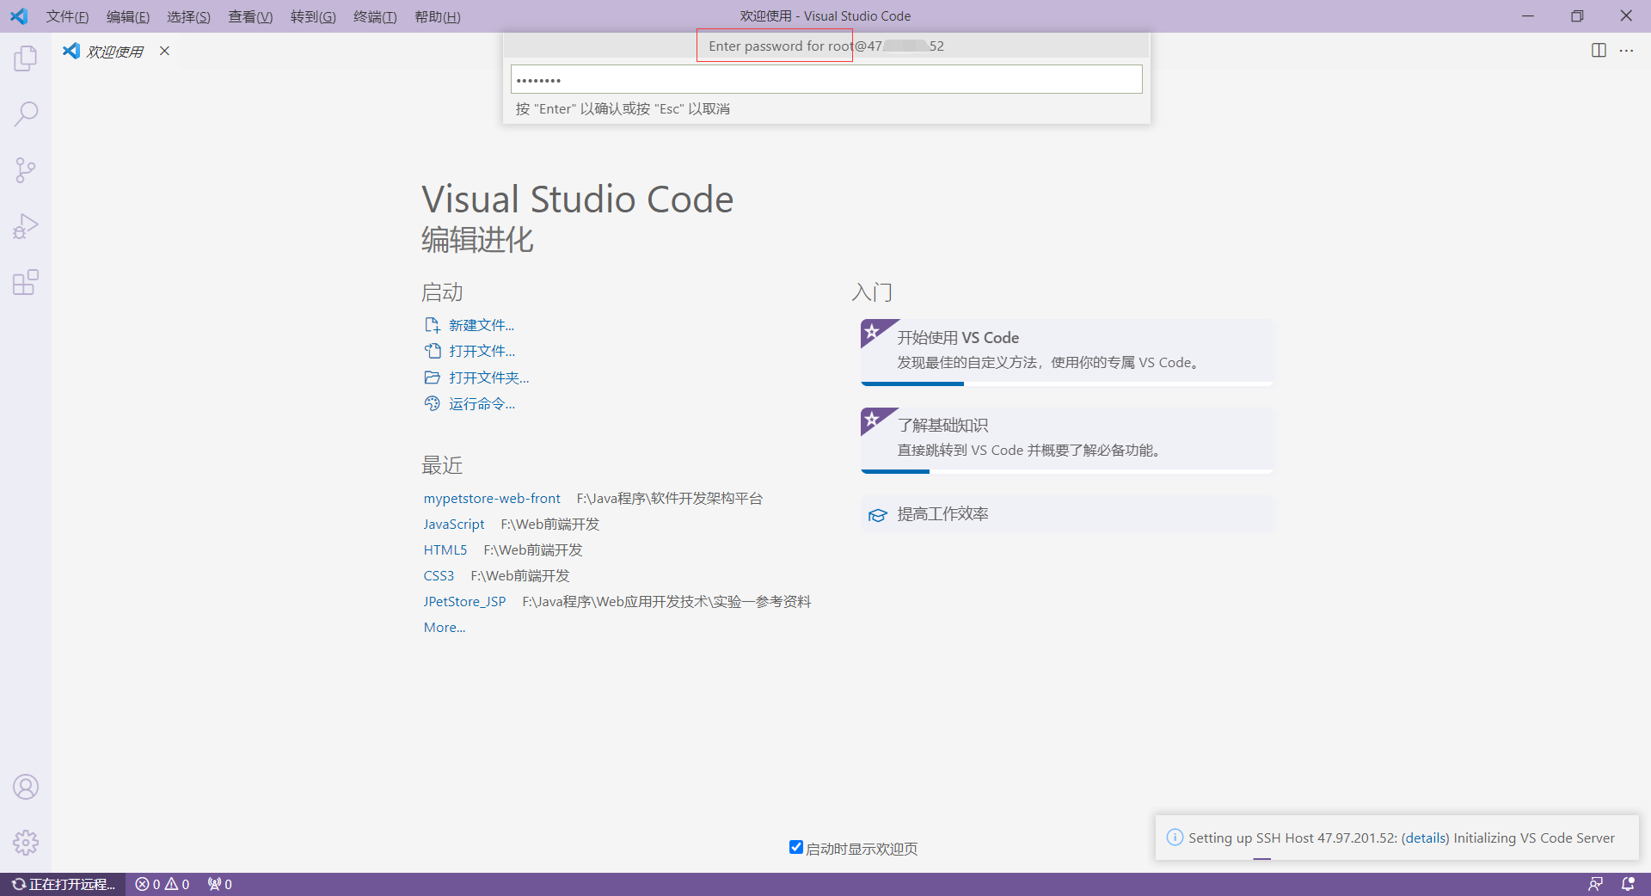Click the 新建文件 link
The height and width of the screenshot is (896, 1651).
pos(482,325)
